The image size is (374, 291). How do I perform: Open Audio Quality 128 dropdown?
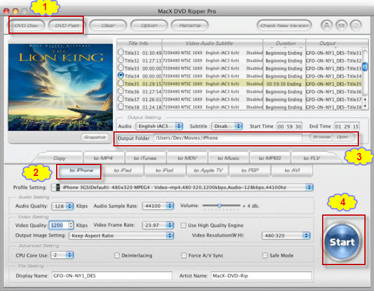pyautogui.click(x=63, y=206)
